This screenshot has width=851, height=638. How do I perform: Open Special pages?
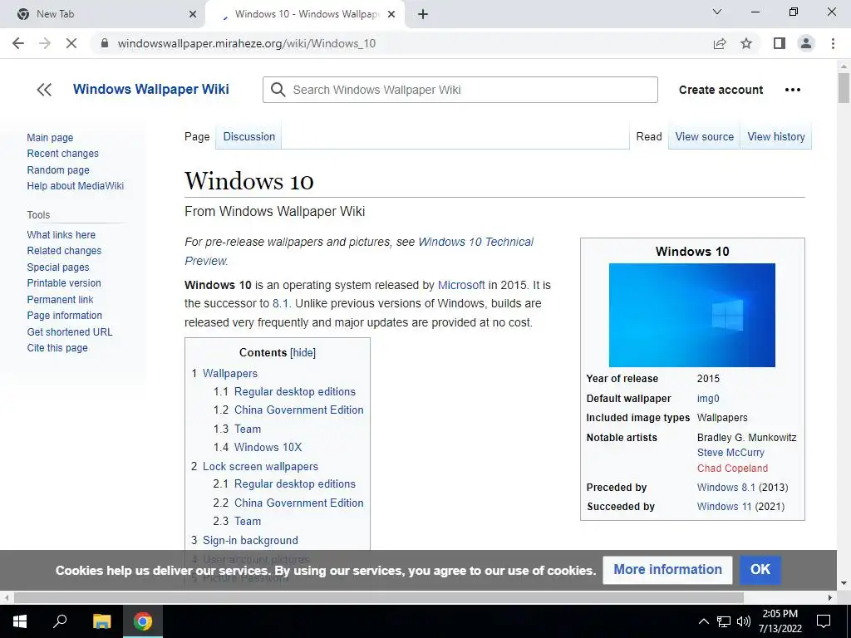coord(58,267)
